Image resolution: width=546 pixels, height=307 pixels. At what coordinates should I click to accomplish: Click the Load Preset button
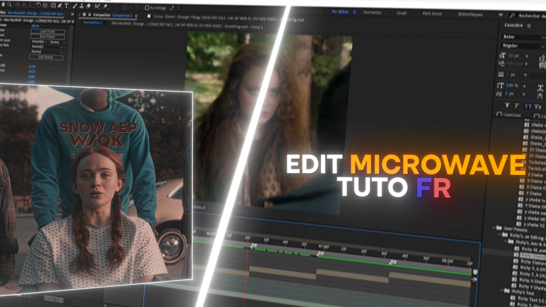pos(48,32)
